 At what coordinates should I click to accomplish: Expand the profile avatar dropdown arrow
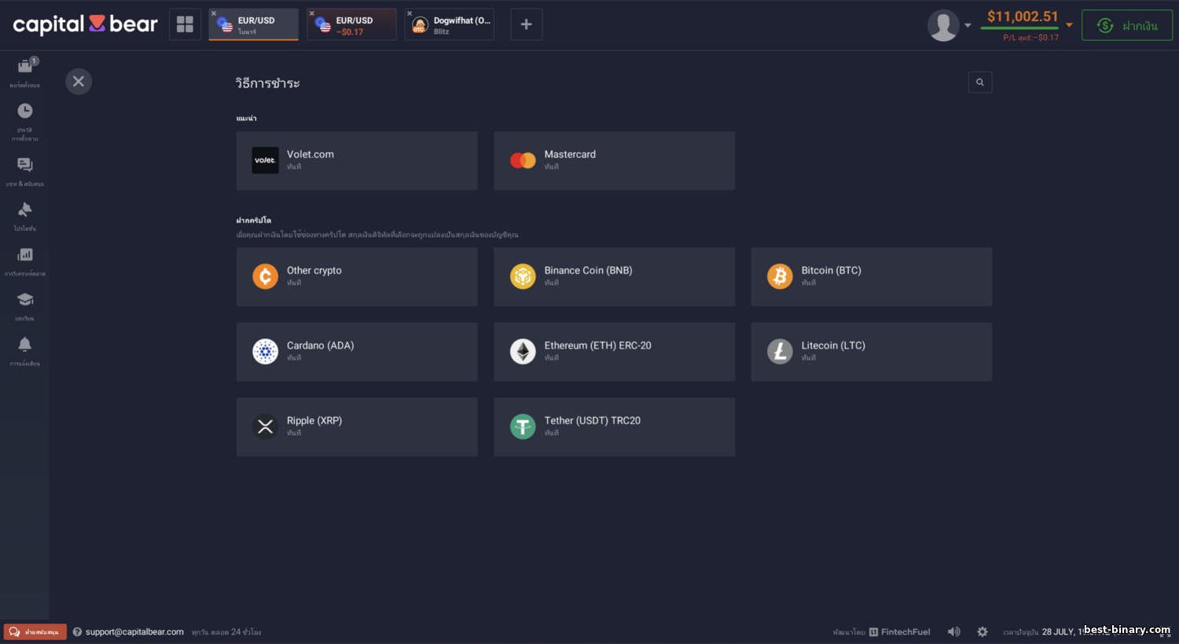[968, 26]
